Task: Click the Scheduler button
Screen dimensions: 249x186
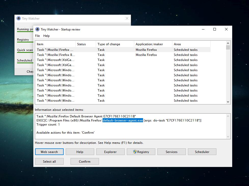Action: click(x=202, y=152)
